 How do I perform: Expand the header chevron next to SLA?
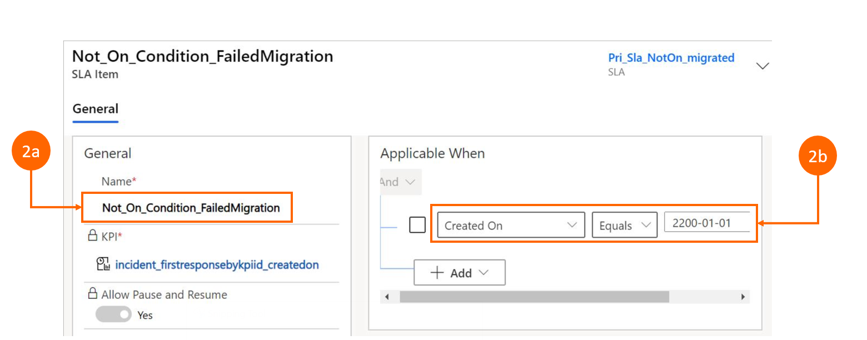coord(763,66)
